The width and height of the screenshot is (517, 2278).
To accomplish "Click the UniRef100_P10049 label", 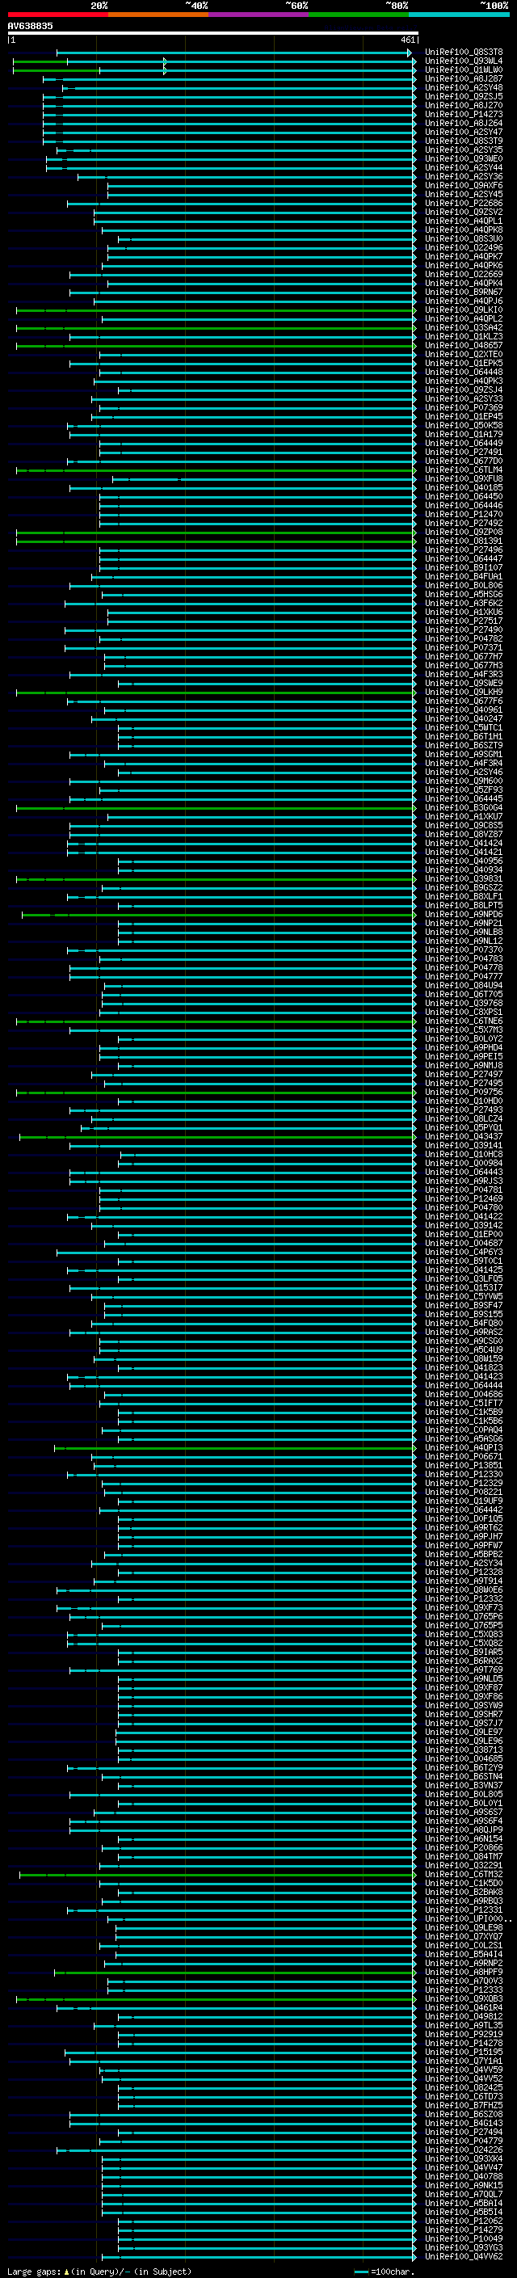I will coord(463,2238).
